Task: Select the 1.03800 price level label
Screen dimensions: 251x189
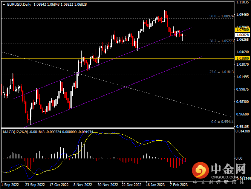Action: 241,58
